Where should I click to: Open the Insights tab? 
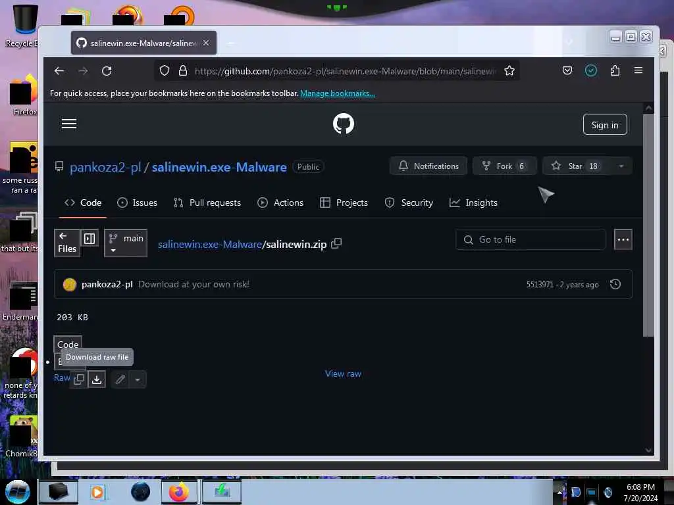473,203
